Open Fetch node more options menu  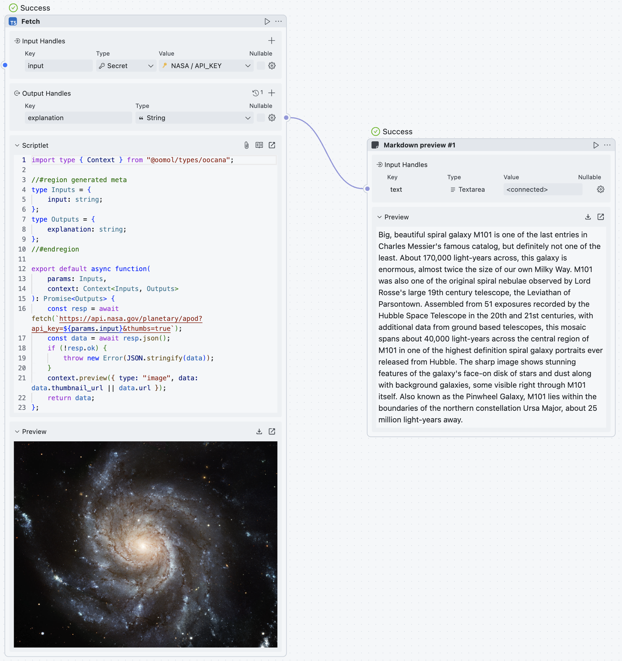(279, 22)
